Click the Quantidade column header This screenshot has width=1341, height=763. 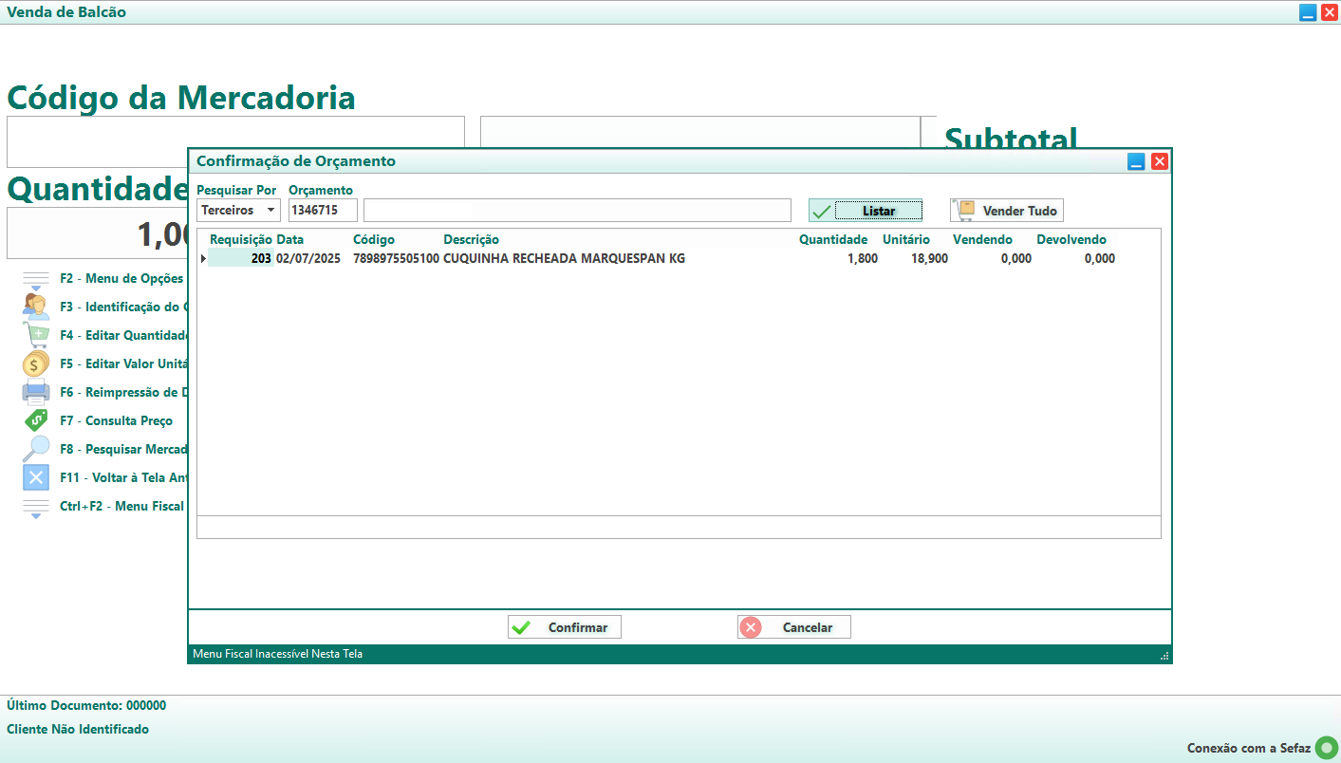click(x=832, y=239)
